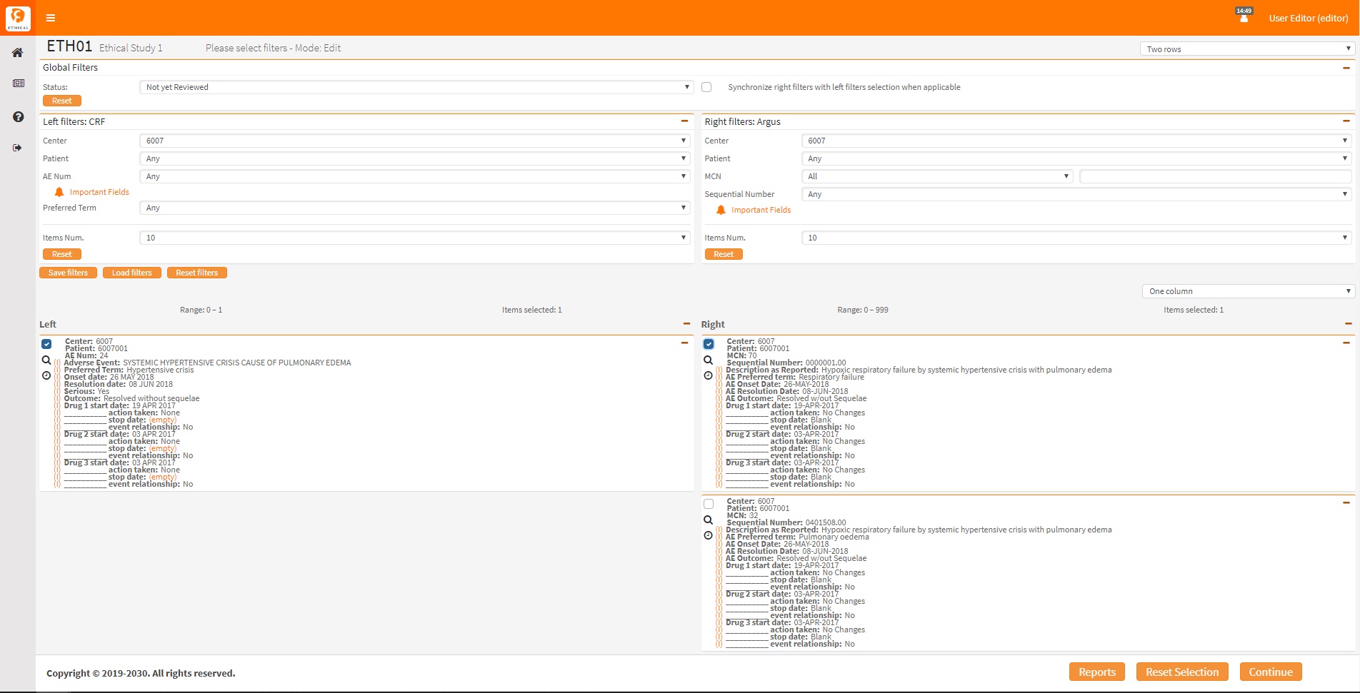The image size is (1360, 693).
Task: Click User Editor (editor) in the top bar
Action: tap(1308, 18)
